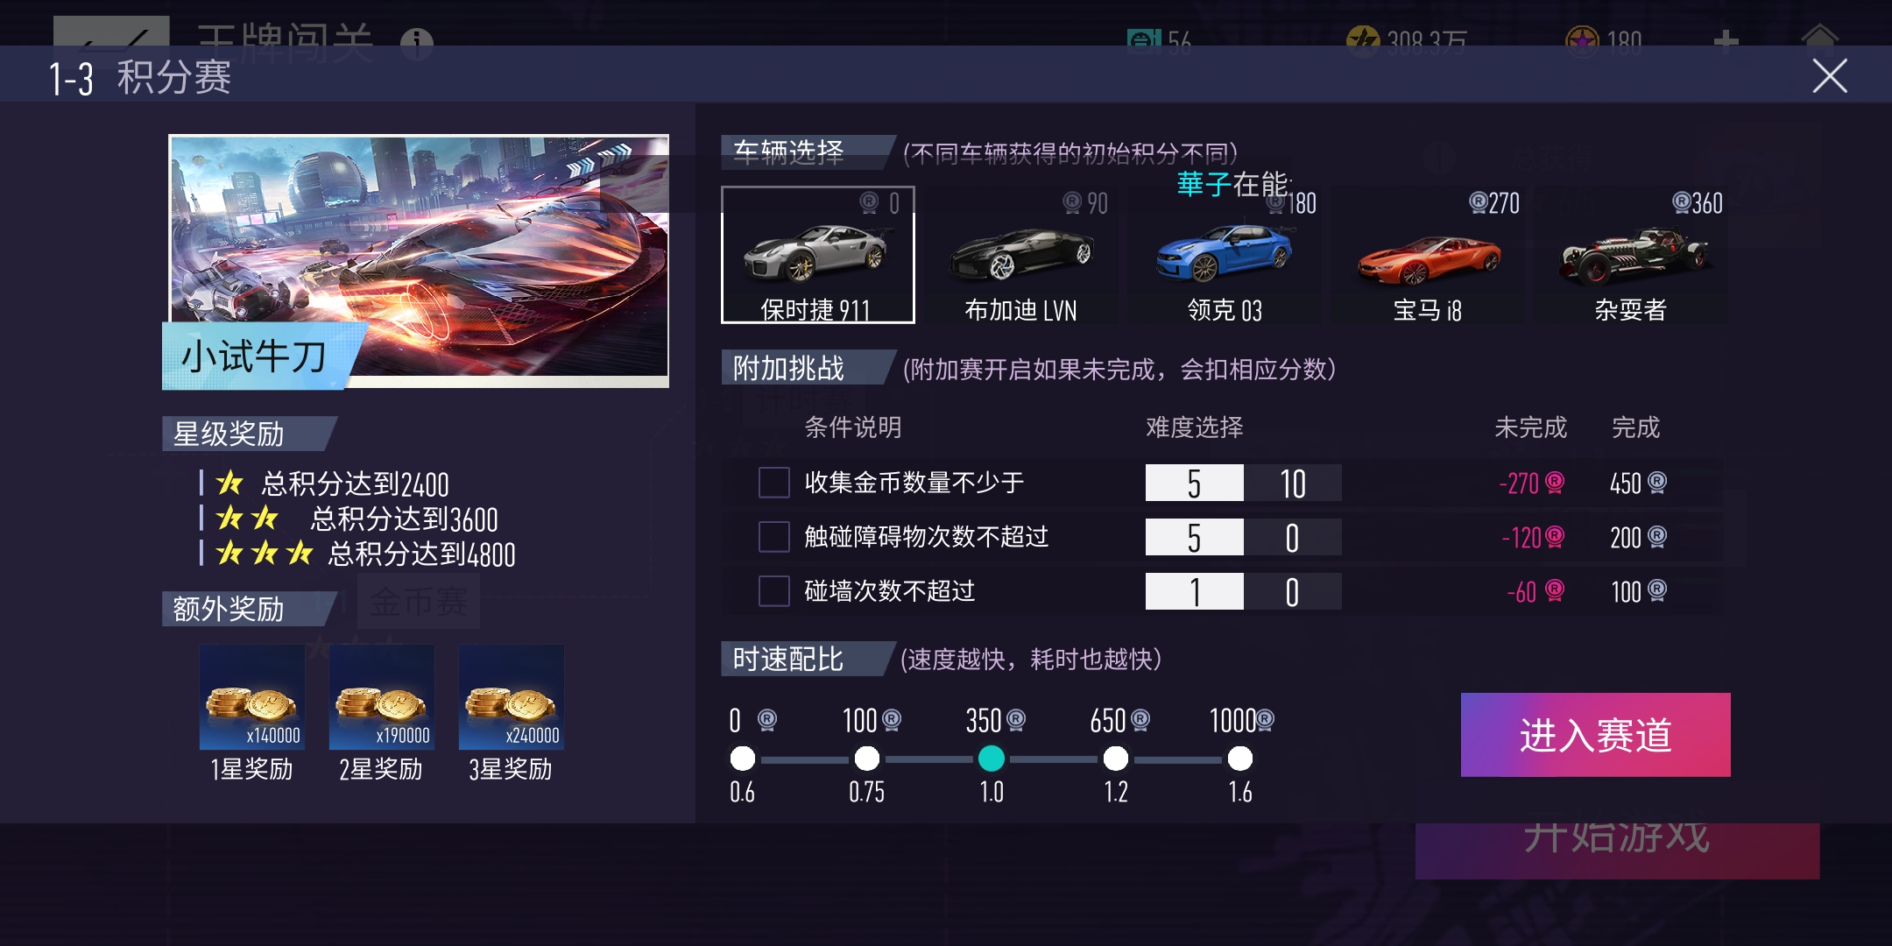The image size is (1892, 946).
Task: Click the 进入赛道 button
Action: click(x=1596, y=735)
